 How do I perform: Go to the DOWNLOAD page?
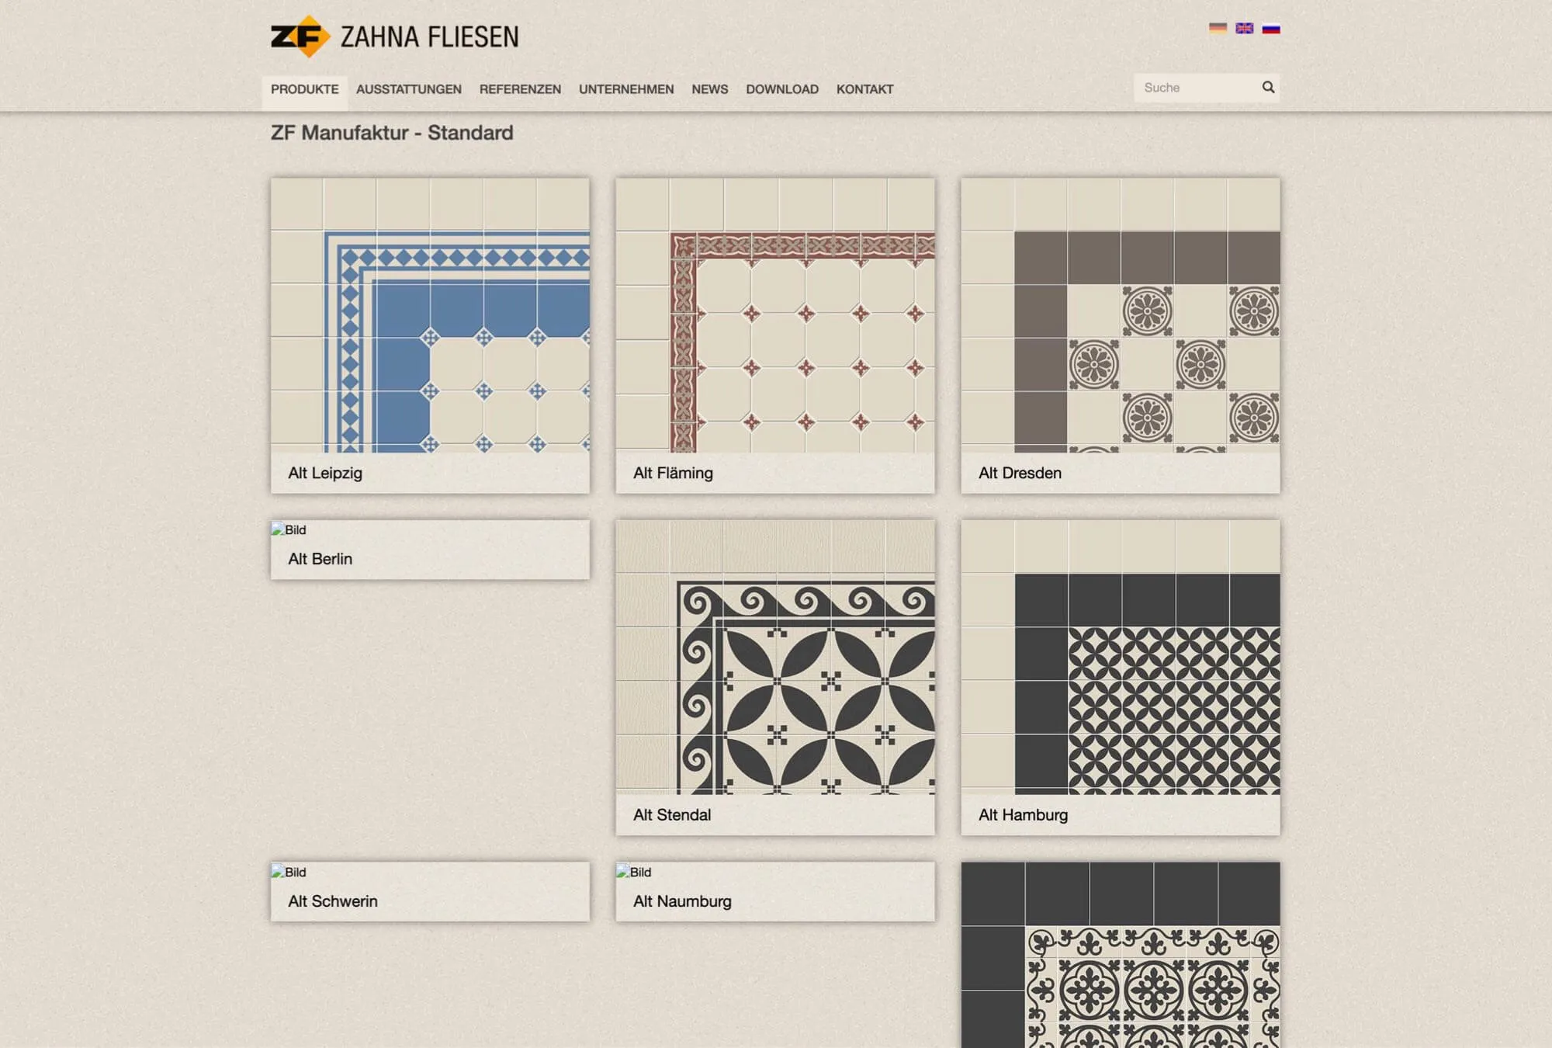point(782,89)
